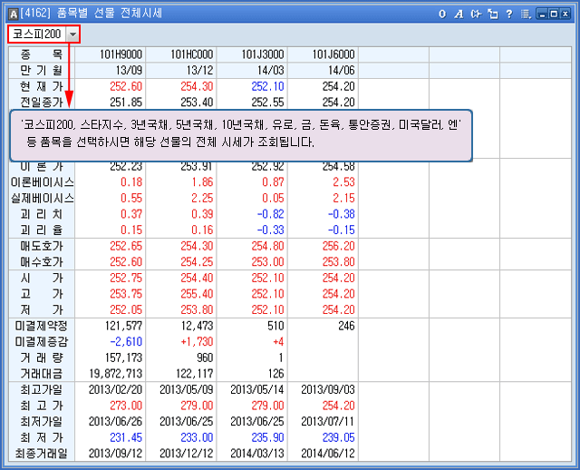The width and height of the screenshot is (580, 470).
Task: Click the 코스피200 combo box text
Action: [36, 34]
